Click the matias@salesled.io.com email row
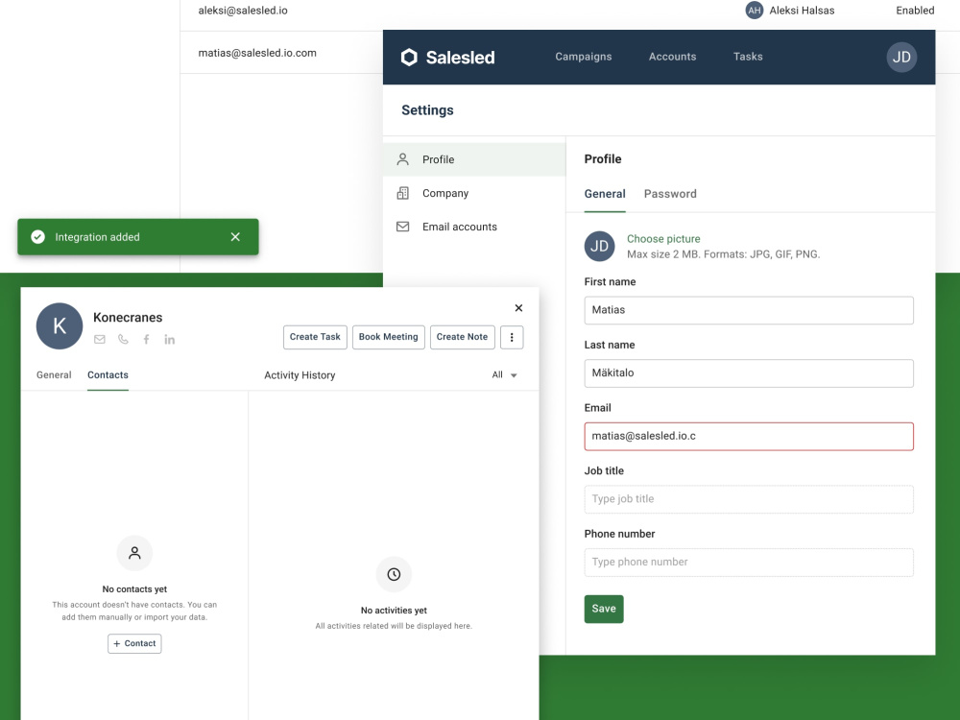This screenshot has width=960, height=720. point(257,53)
